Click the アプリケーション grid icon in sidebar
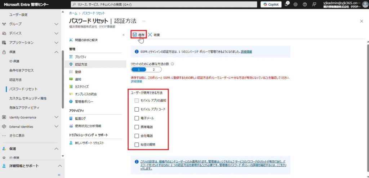 coord(4,43)
